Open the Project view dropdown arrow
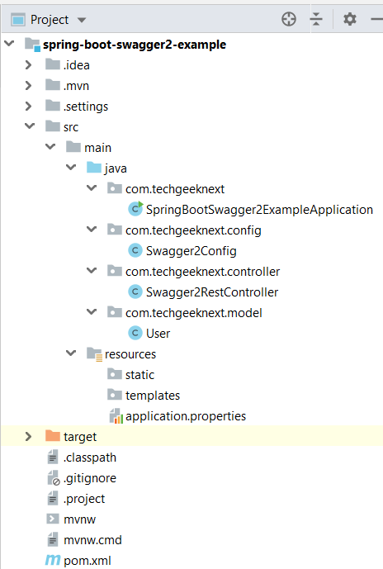This screenshot has width=383, height=569. 82,20
